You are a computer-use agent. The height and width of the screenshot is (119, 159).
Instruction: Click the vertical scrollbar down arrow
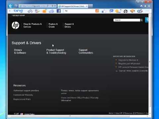click(x=150, y=113)
